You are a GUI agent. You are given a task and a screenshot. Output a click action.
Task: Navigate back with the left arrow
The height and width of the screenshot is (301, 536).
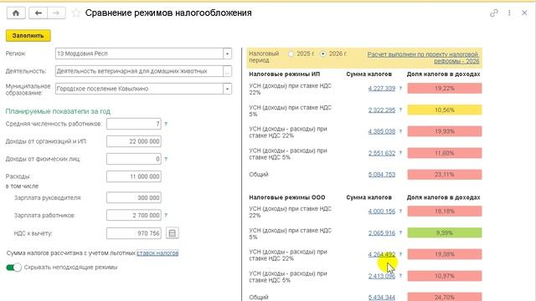tap(38, 13)
